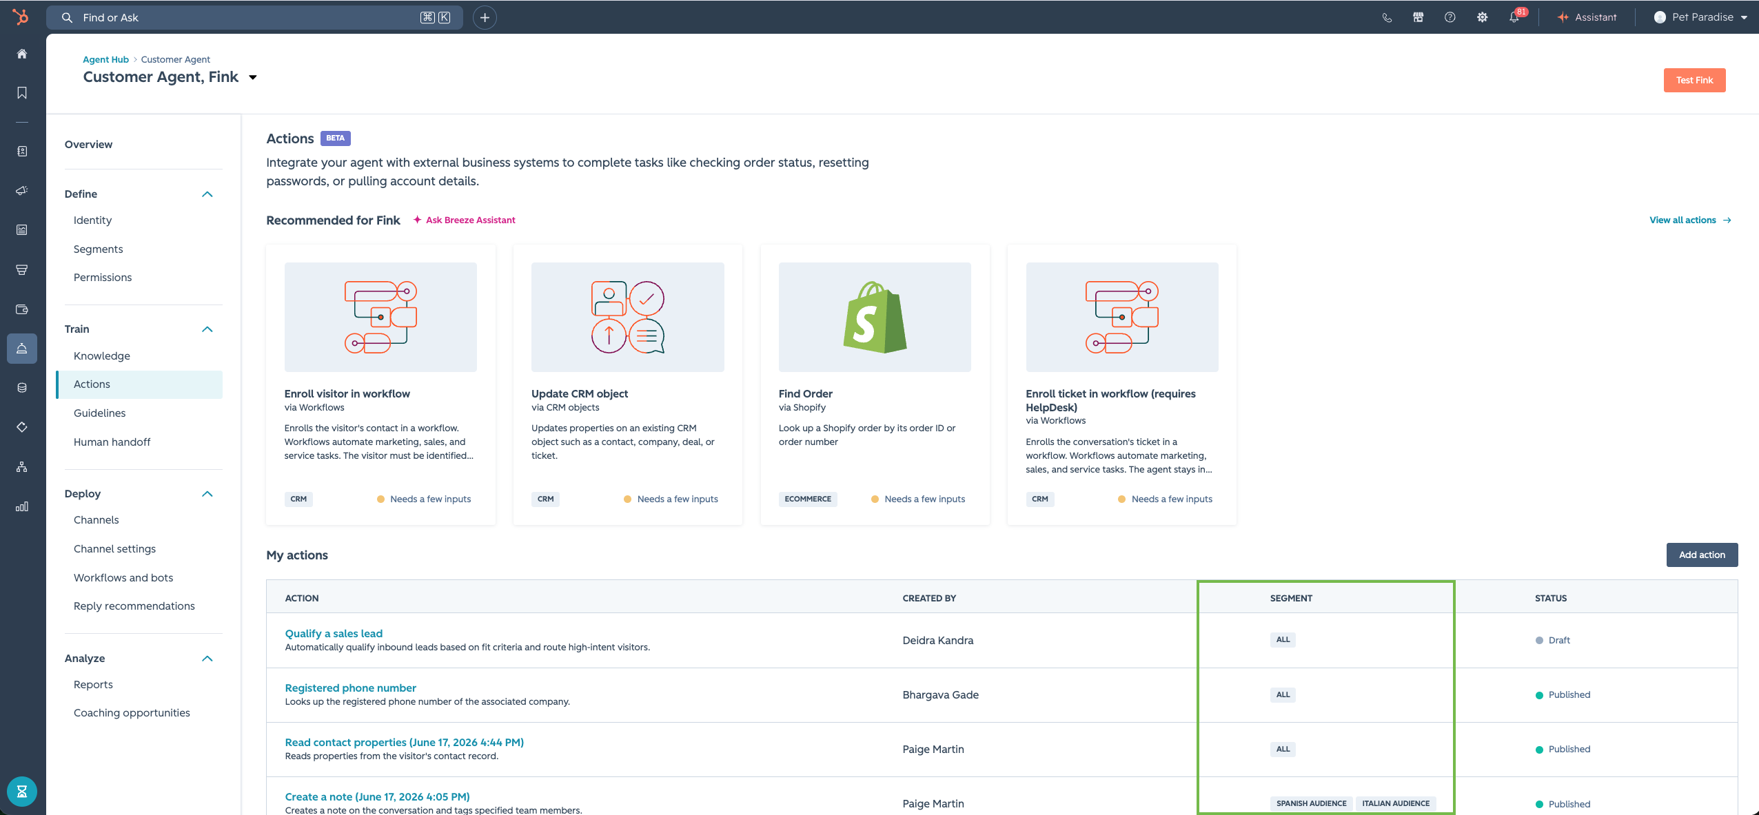This screenshot has height=815, width=1759.
Task: Open the Automation diamond icon
Action: coord(22,427)
